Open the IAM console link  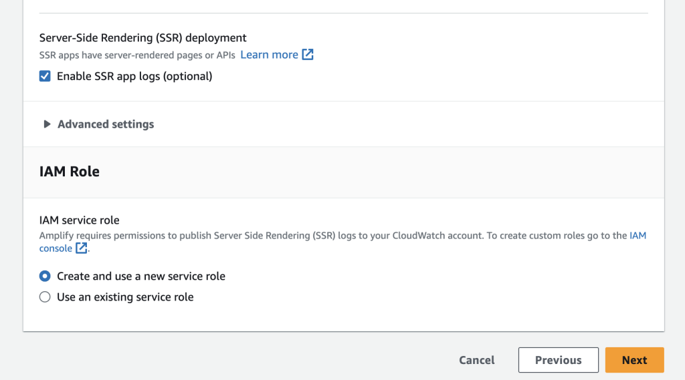(56, 248)
